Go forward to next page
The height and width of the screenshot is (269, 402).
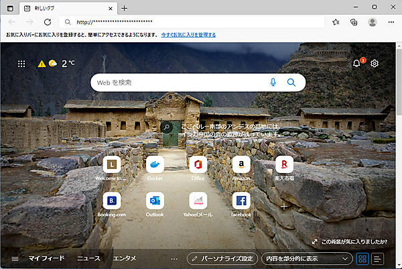[x=29, y=22]
